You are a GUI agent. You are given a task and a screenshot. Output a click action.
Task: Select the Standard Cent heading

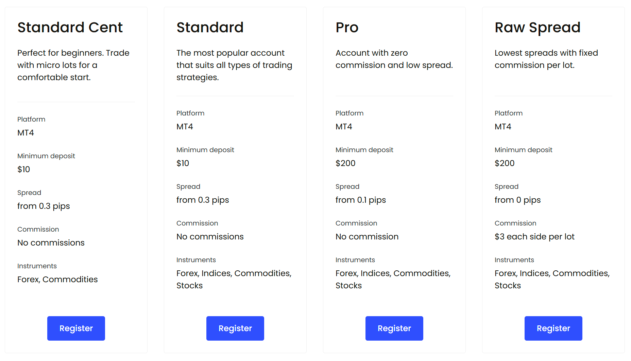(70, 27)
